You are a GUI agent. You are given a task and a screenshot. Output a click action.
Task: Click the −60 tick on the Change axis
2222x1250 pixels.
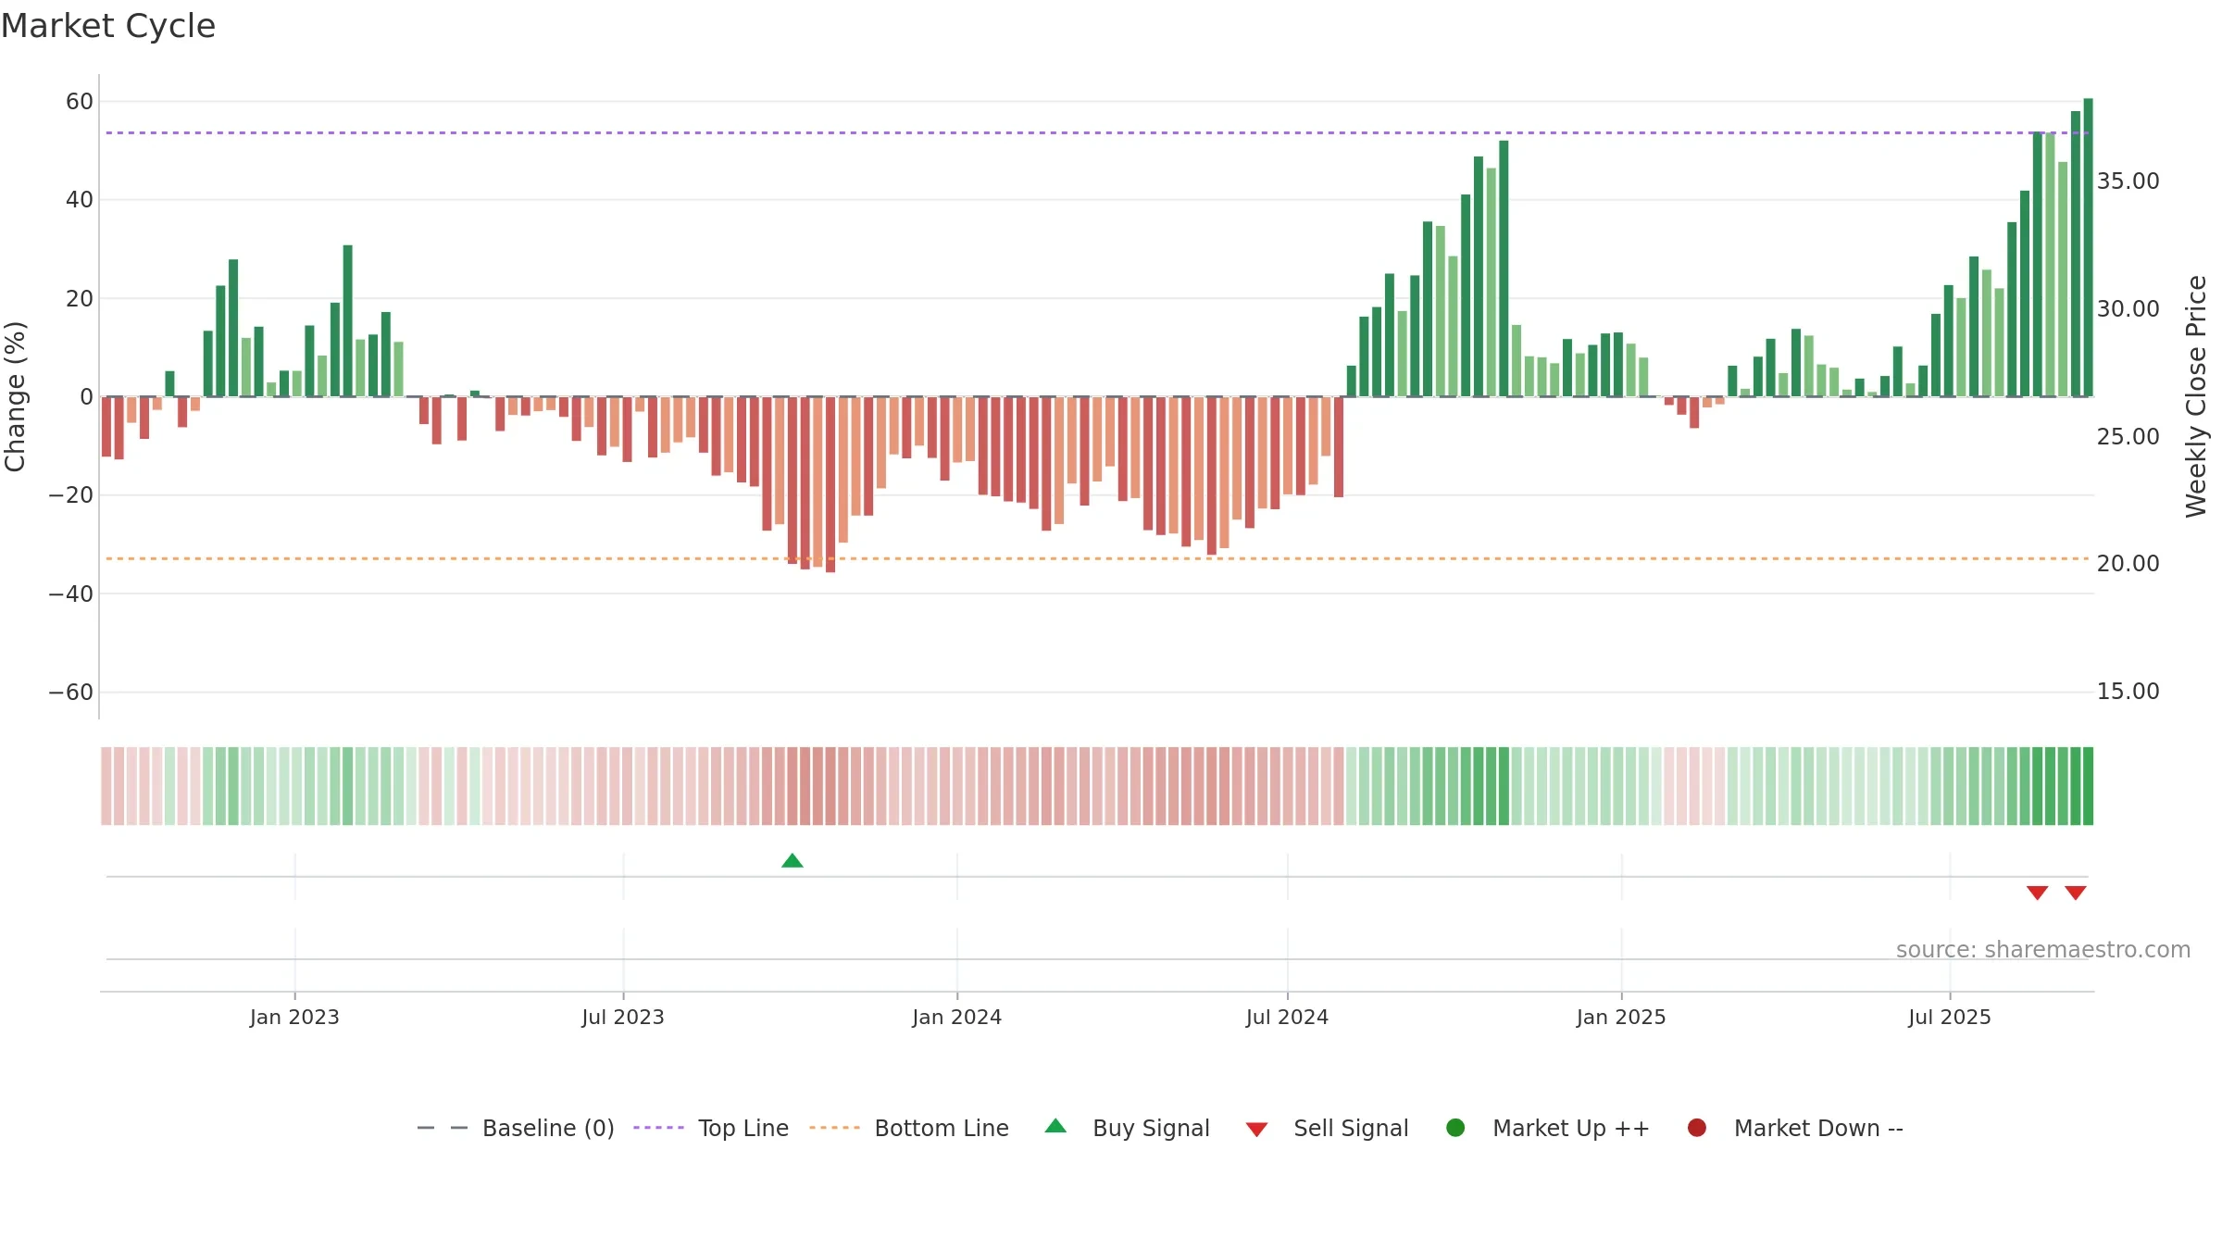coord(71,693)
